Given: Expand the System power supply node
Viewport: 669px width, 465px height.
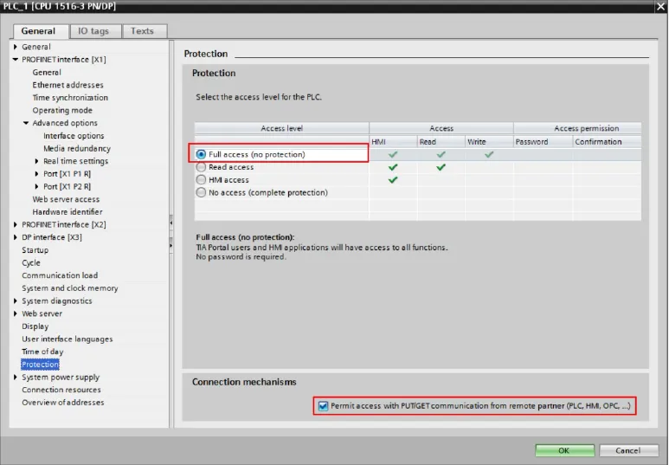Looking at the screenshot, I should (16, 378).
